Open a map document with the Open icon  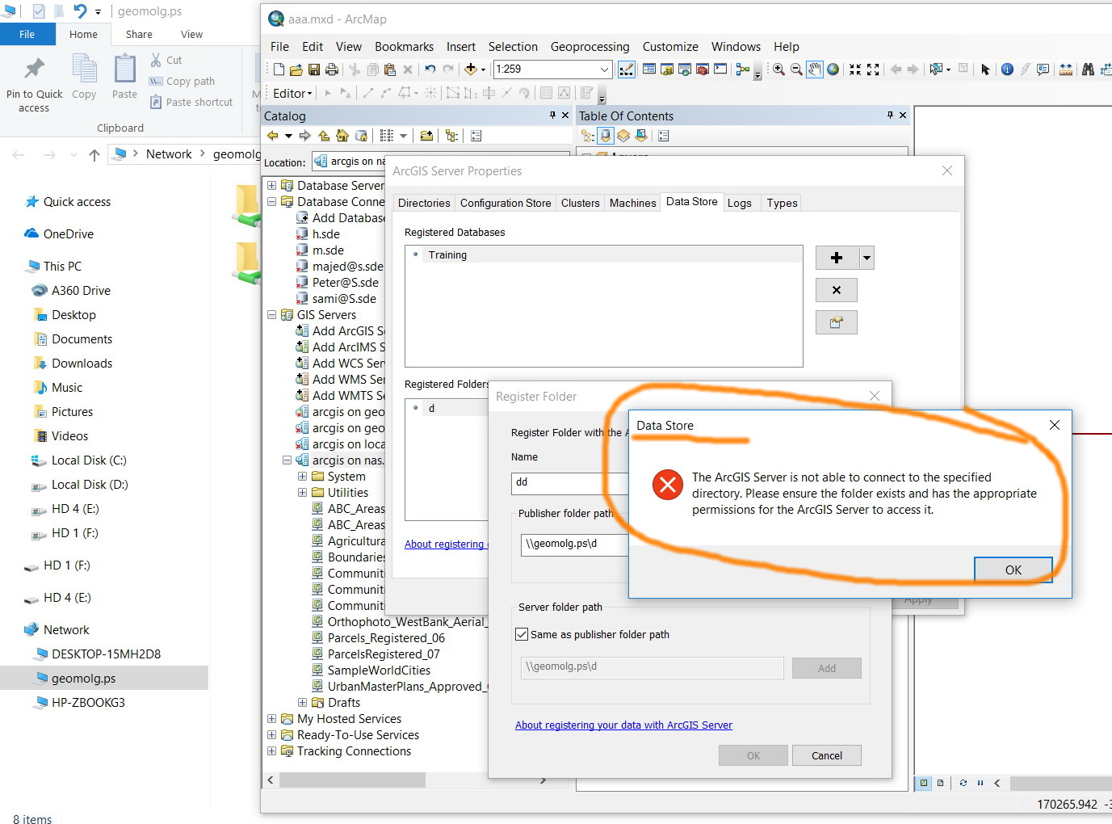(x=296, y=69)
